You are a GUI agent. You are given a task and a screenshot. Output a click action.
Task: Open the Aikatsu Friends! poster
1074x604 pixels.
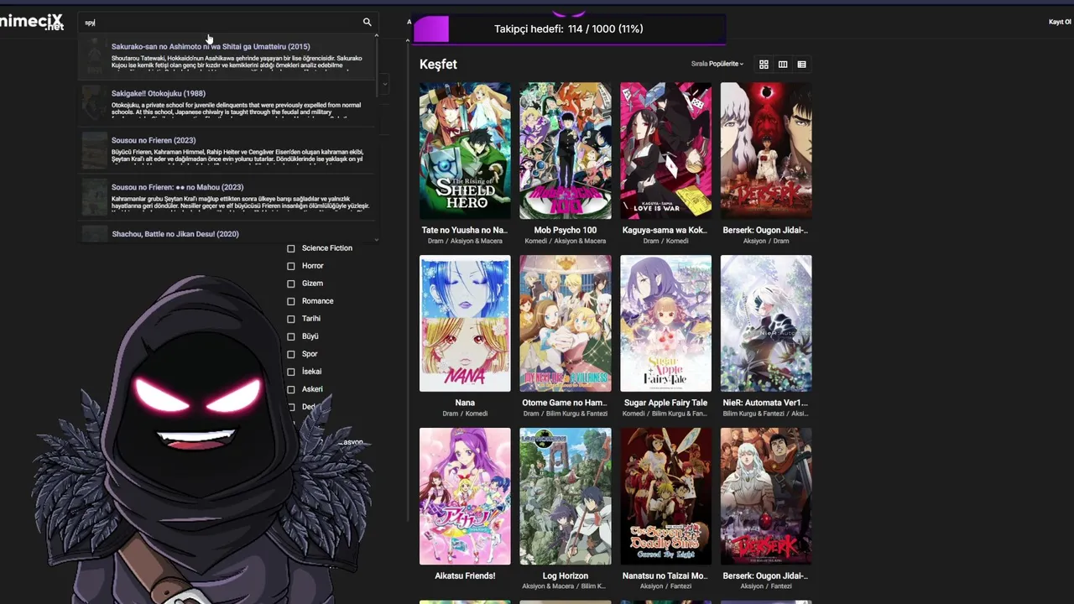pyautogui.click(x=465, y=496)
